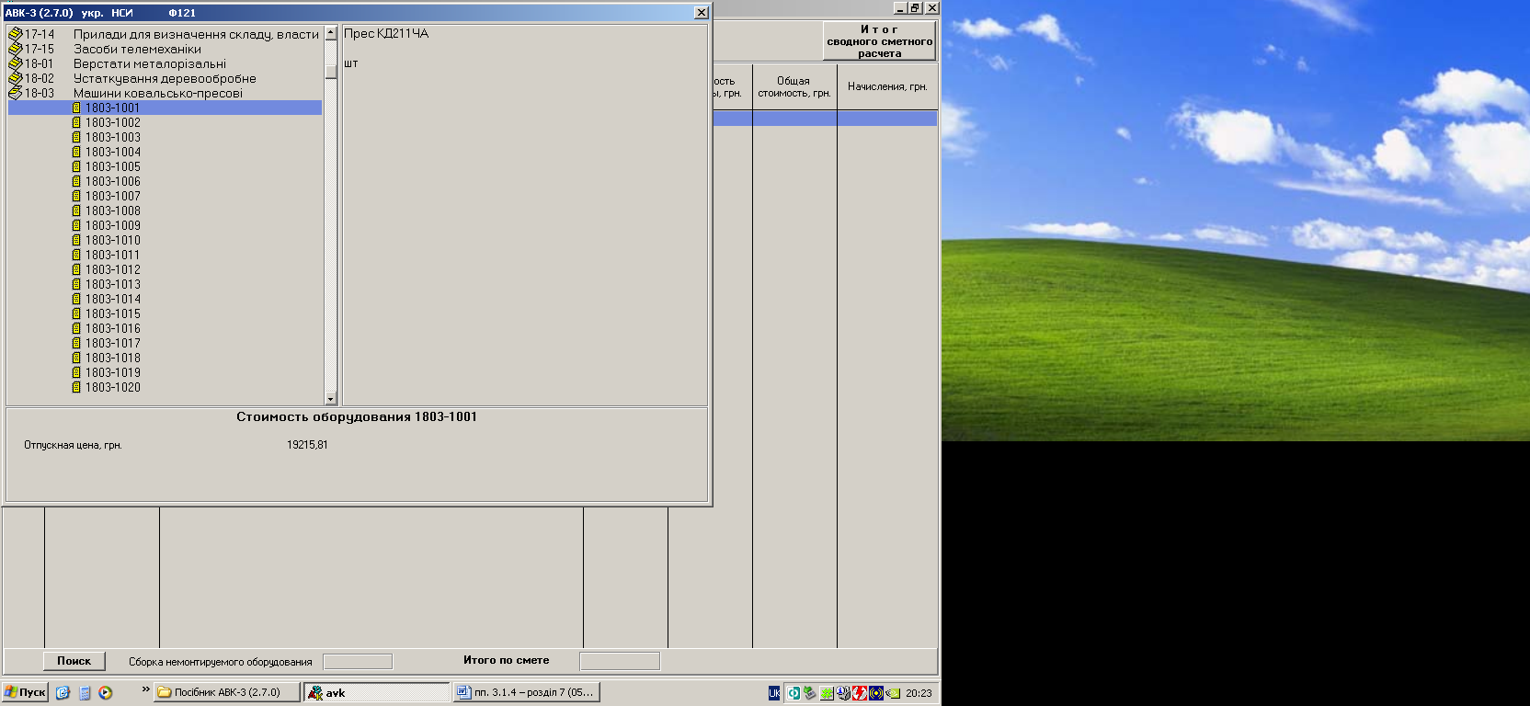Viewport: 1530px width, 706px height.
Task: Click the document icon of item 1803-1009
Action: (x=76, y=225)
